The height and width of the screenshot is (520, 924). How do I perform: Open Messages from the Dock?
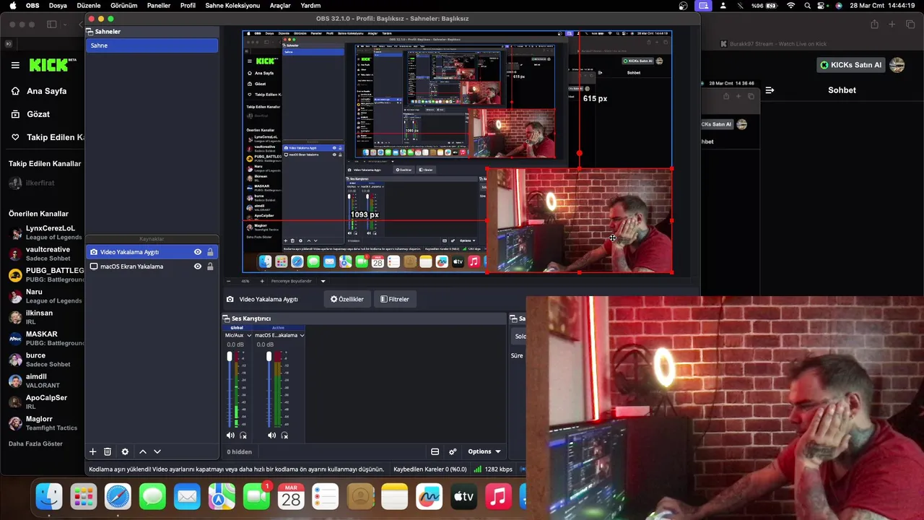(153, 497)
